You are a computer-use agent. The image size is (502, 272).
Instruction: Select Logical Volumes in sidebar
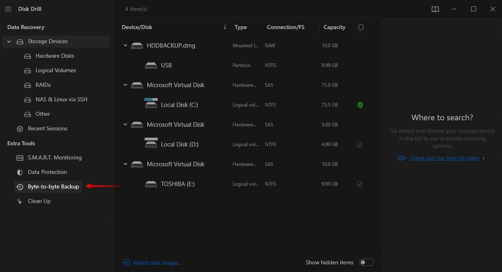click(56, 71)
